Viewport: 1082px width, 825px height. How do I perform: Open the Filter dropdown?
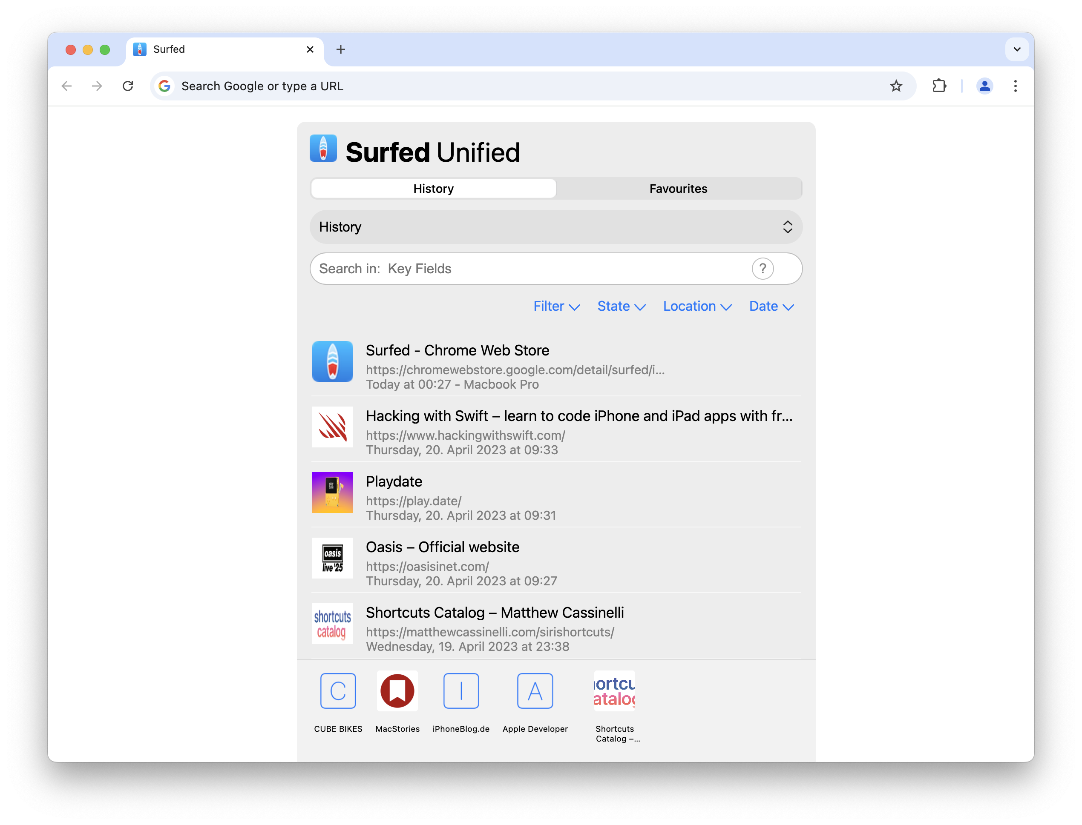click(556, 307)
